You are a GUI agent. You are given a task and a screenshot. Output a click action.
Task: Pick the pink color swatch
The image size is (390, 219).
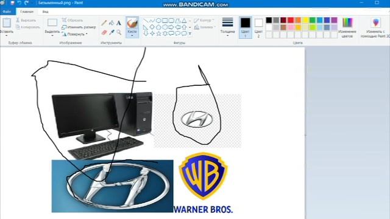pos(291,27)
